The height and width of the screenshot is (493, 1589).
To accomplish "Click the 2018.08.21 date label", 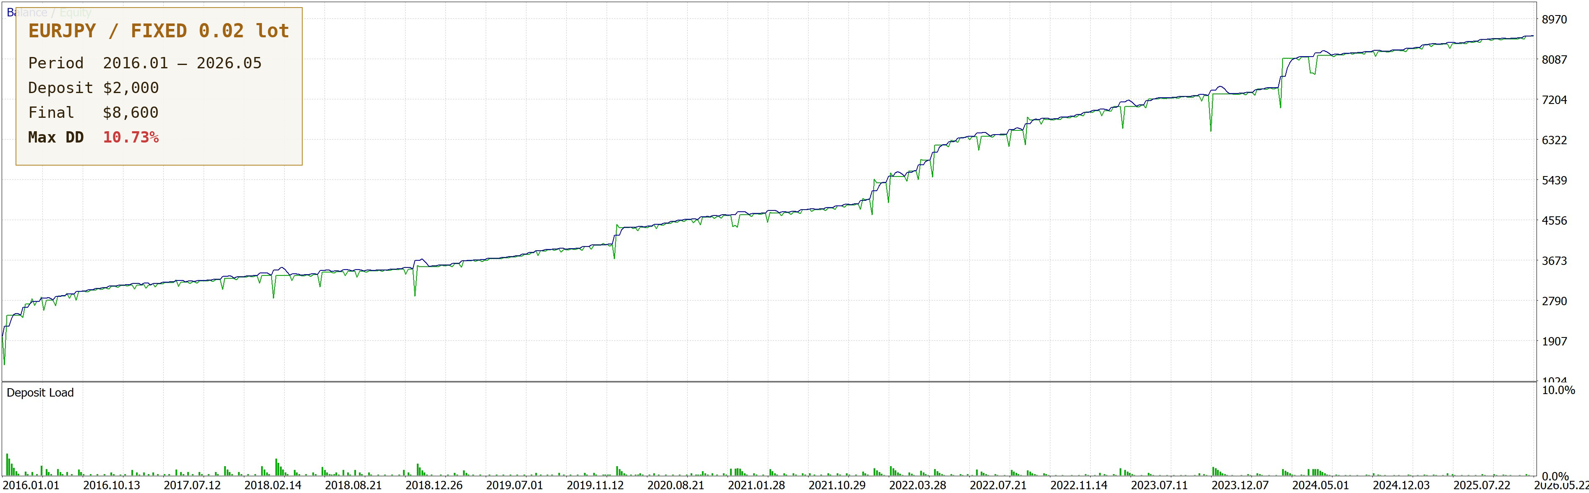I will point(353,485).
